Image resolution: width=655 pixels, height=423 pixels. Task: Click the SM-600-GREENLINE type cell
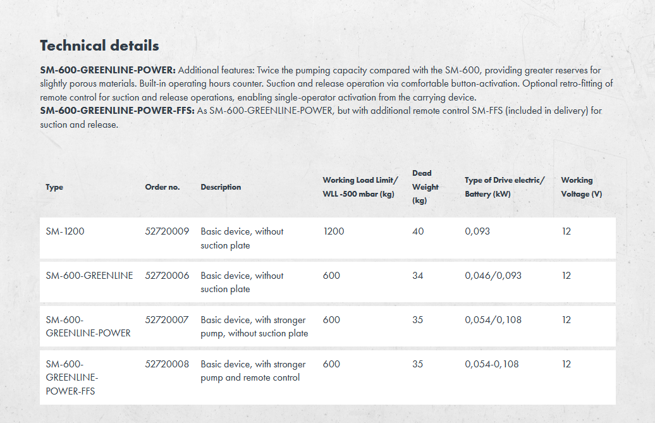(x=89, y=276)
